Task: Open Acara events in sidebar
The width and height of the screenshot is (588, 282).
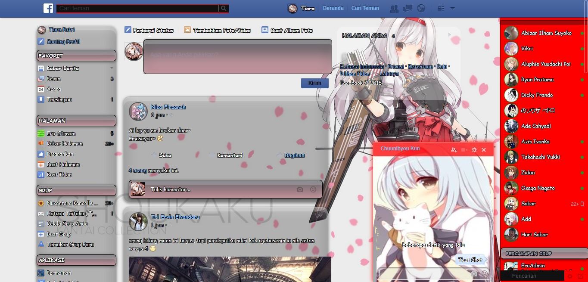Action: [54, 89]
